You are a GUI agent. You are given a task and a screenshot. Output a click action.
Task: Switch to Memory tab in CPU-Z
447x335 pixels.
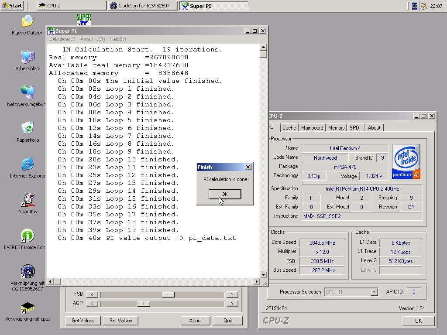click(x=336, y=128)
